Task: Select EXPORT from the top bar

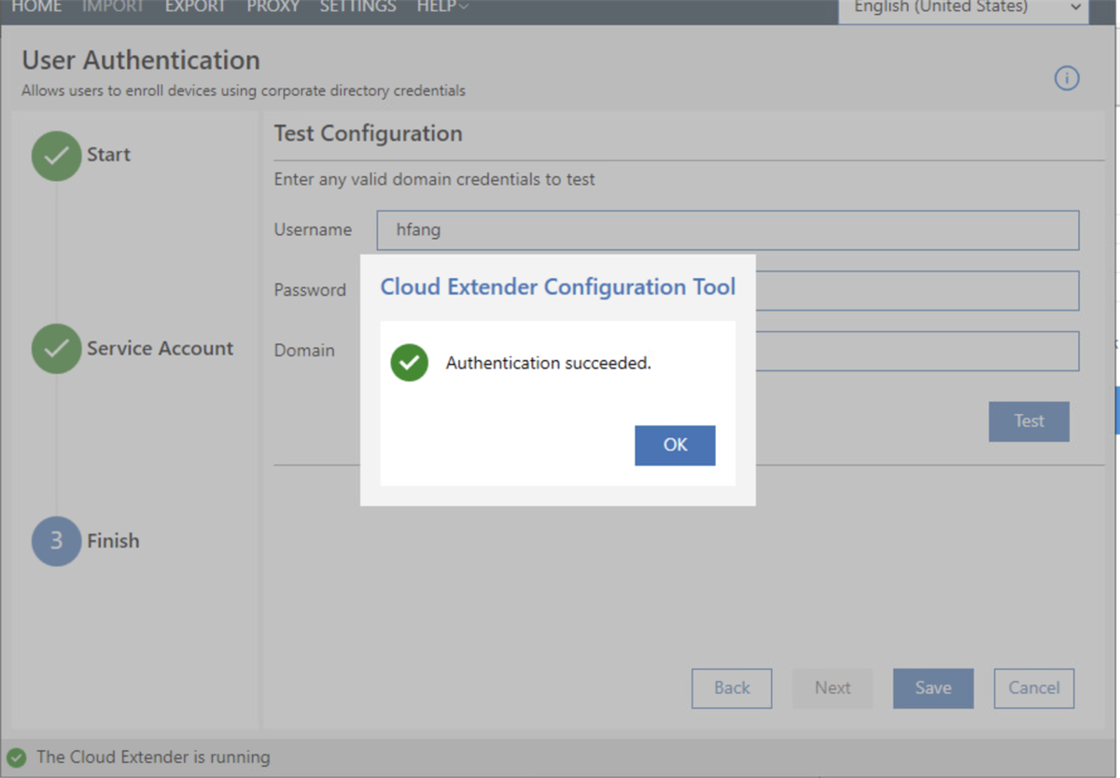Action: coord(195,7)
